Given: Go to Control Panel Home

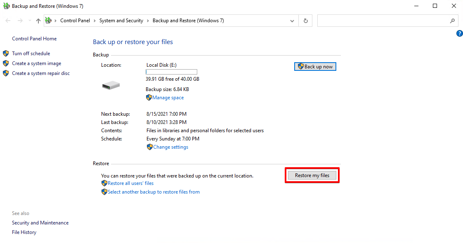Looking at the screenshot, I should coord(34,38).
